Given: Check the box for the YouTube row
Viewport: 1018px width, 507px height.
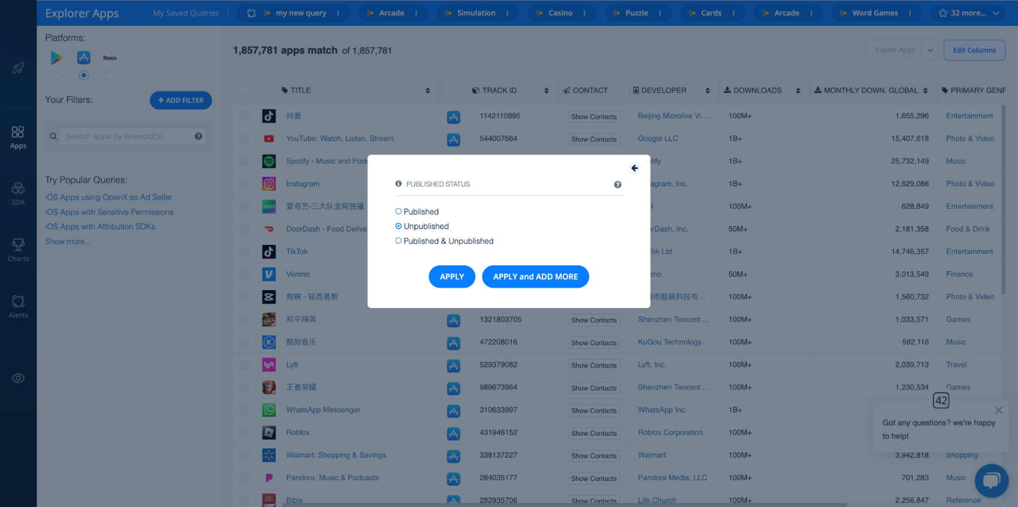Looking at the screenshot, I should click(x=244, y=138).
